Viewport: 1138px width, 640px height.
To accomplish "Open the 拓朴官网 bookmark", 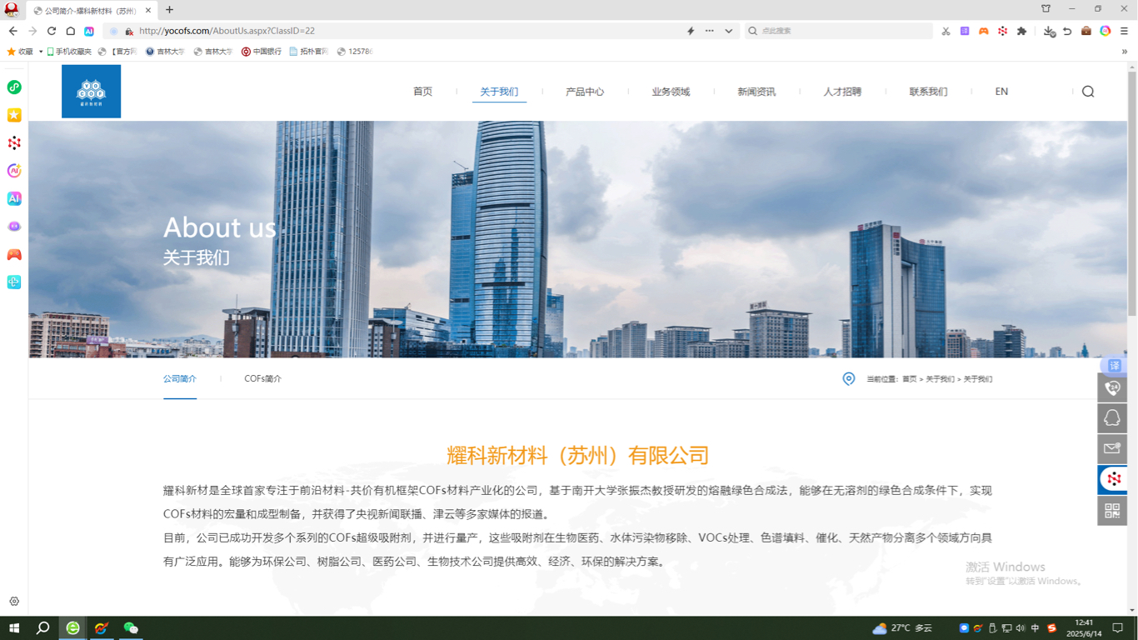I will 309,52.
